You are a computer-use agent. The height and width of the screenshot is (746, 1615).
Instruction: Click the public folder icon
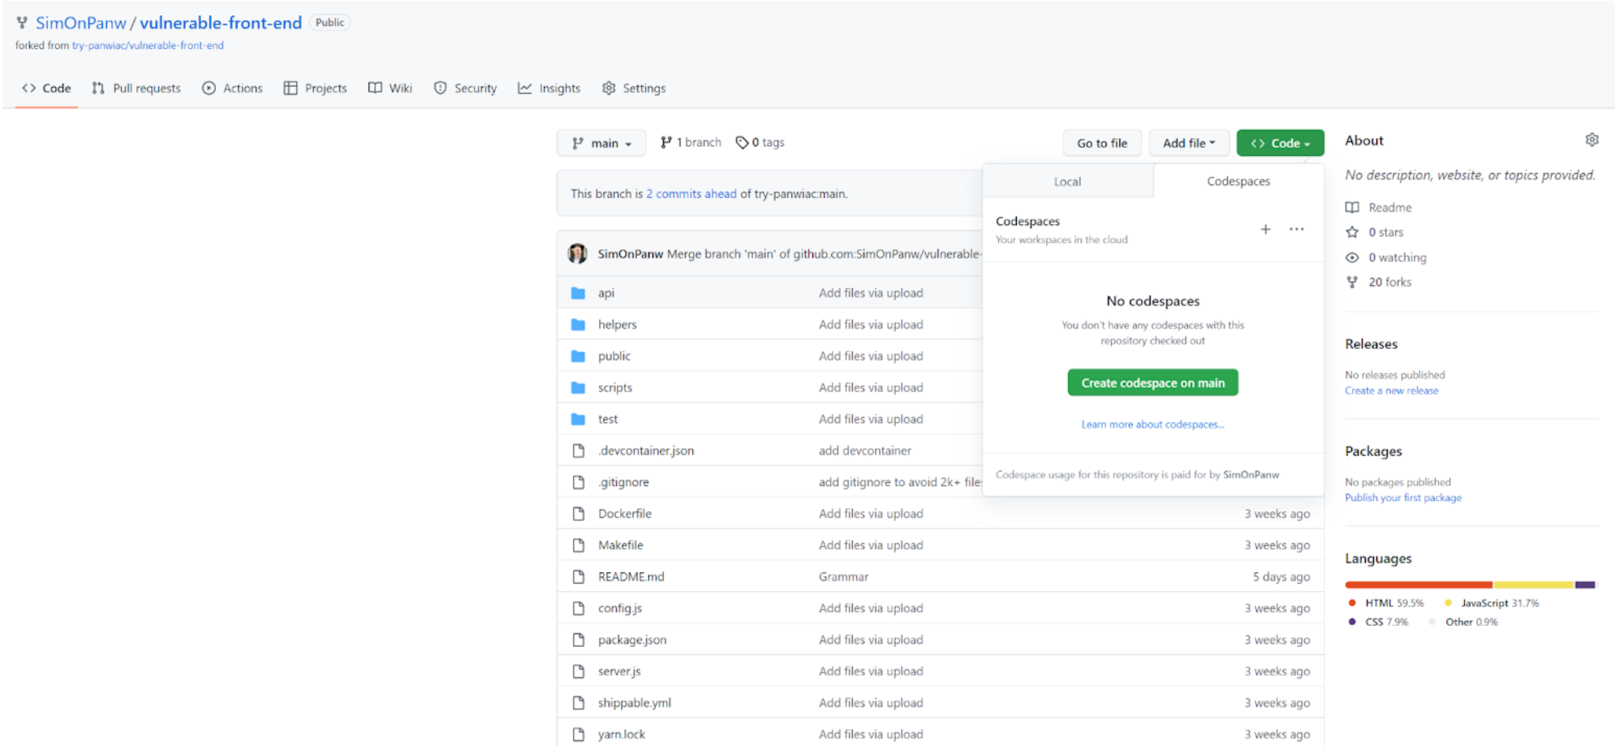pos(578,356)
